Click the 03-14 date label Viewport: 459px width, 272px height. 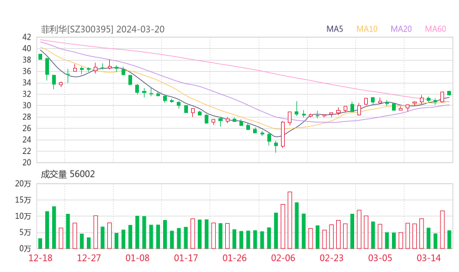[429, 258]
